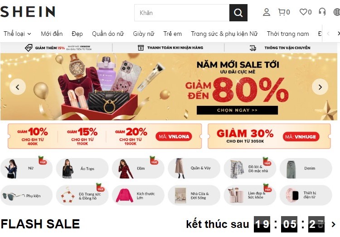Image resolution: width=340 pixels, height=237 pixels.
Task: Click the customer support headset icon
Action: click(x=322, y=12)
